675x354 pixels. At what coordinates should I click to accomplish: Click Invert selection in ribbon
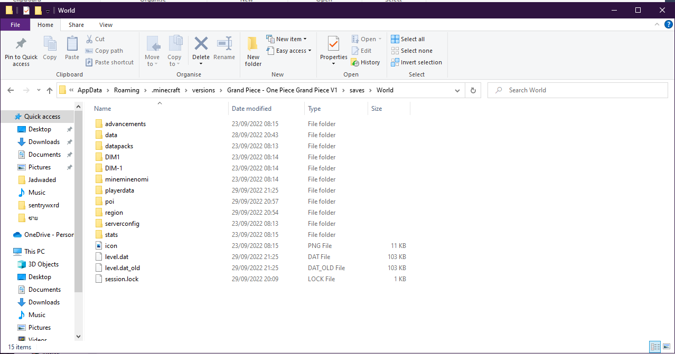point(417,62)
